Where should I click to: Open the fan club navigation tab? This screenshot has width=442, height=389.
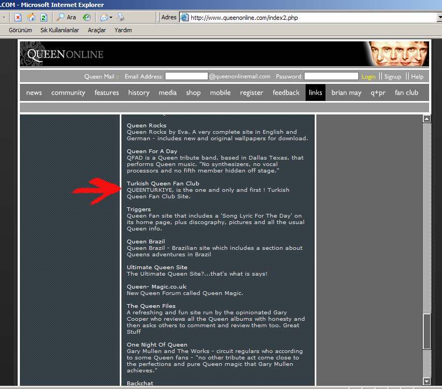pyautogui.click(x=407, y=92)
